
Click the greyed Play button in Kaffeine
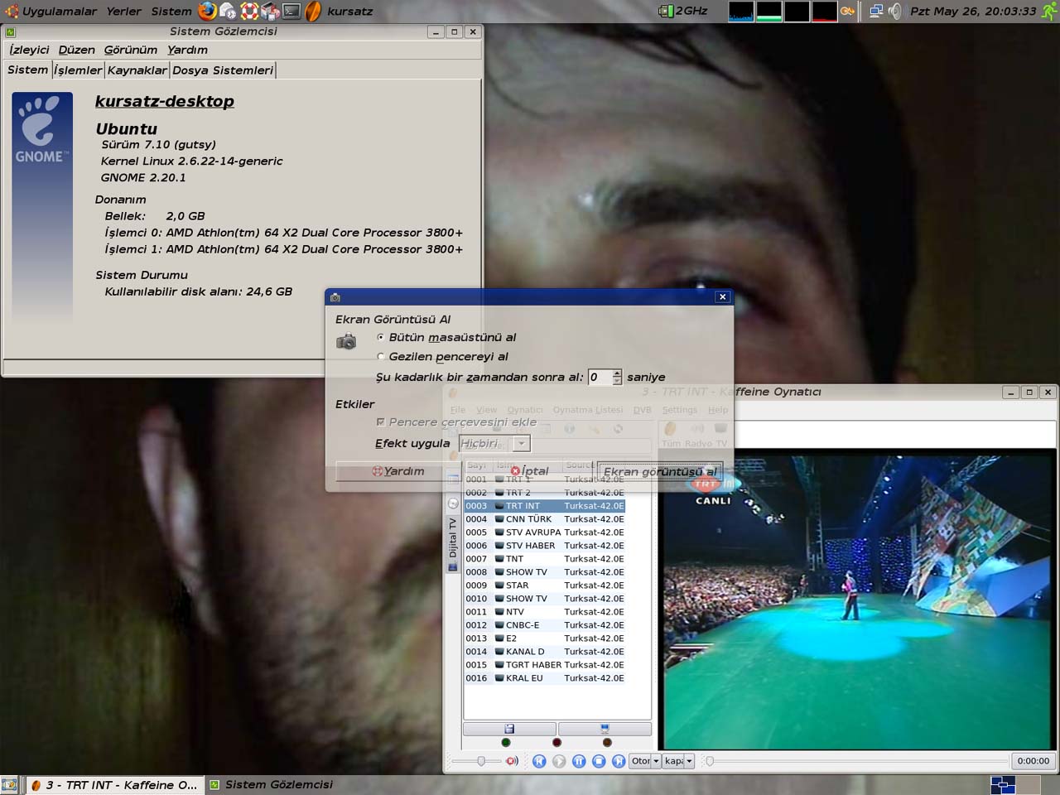click(x=559, y=761)
